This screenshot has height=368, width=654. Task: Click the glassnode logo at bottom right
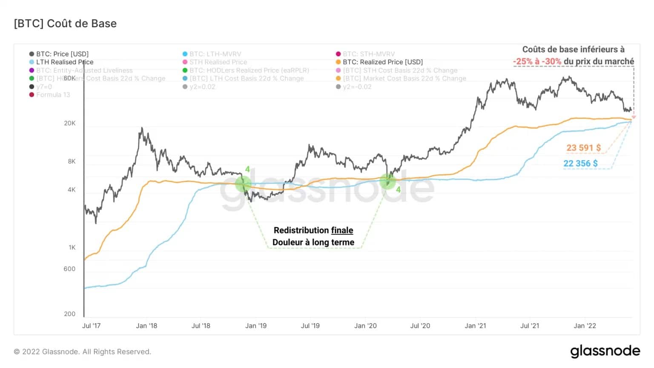pyautogui.click(x=605, y=351)
